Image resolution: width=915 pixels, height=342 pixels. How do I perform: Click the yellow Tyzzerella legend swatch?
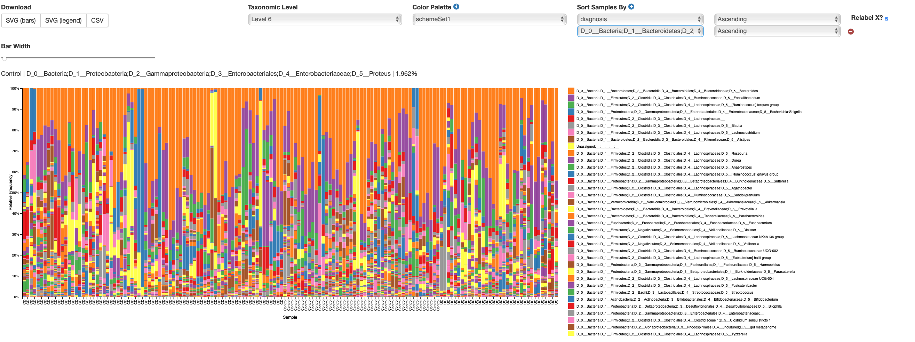tap(571, 334)
